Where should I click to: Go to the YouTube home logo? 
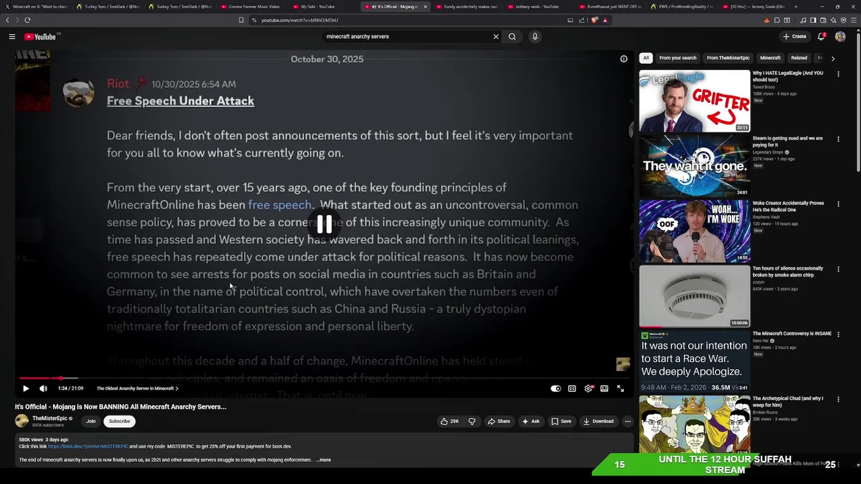click(x=40, y=36)
